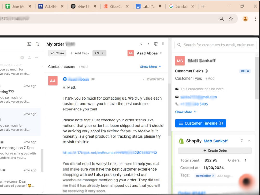Image resolution: width=260 pixels, height=195 pixels.
Task: Expand Show More in ticket header
Action: 150,67
